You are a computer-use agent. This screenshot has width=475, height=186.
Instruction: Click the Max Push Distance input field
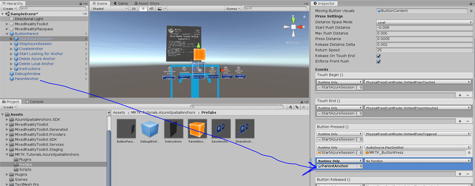(424, 33)
